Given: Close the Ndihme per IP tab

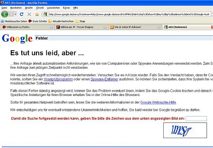Looking at the screenshot, I should (105, 27).
